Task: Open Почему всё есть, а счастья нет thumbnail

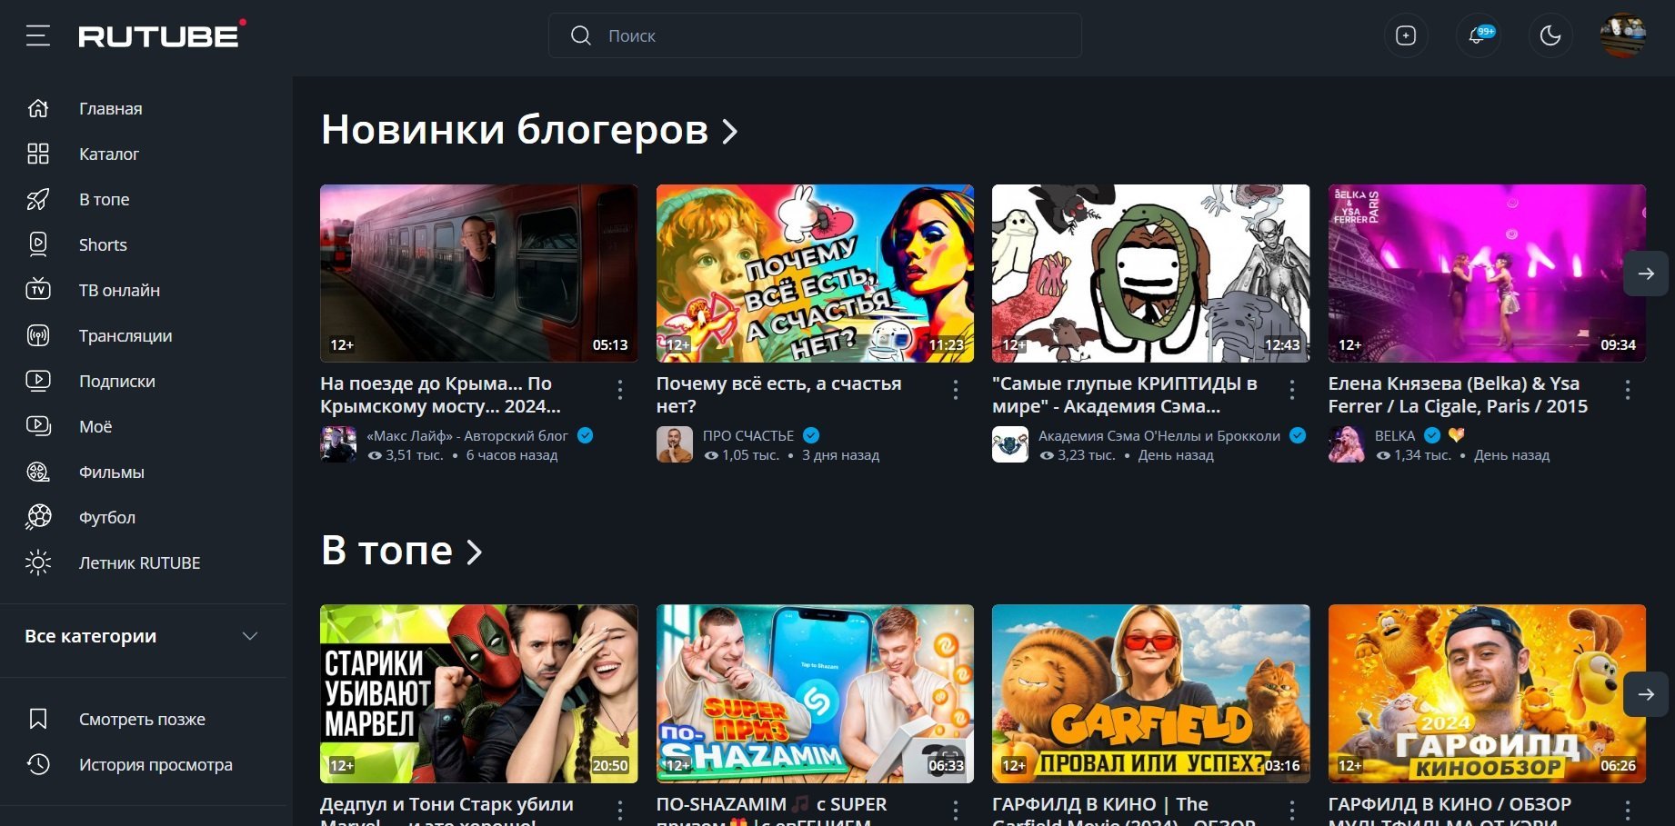Action: (815, 274)
